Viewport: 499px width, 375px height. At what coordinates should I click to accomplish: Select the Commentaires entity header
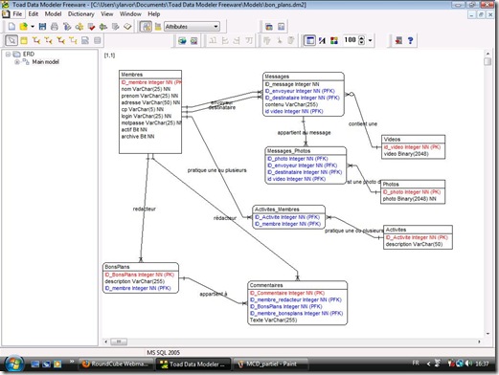(x=297, y=285)
